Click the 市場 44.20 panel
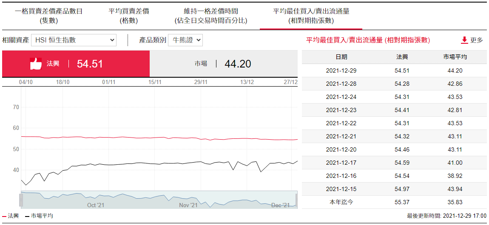 tap(223, 64)
